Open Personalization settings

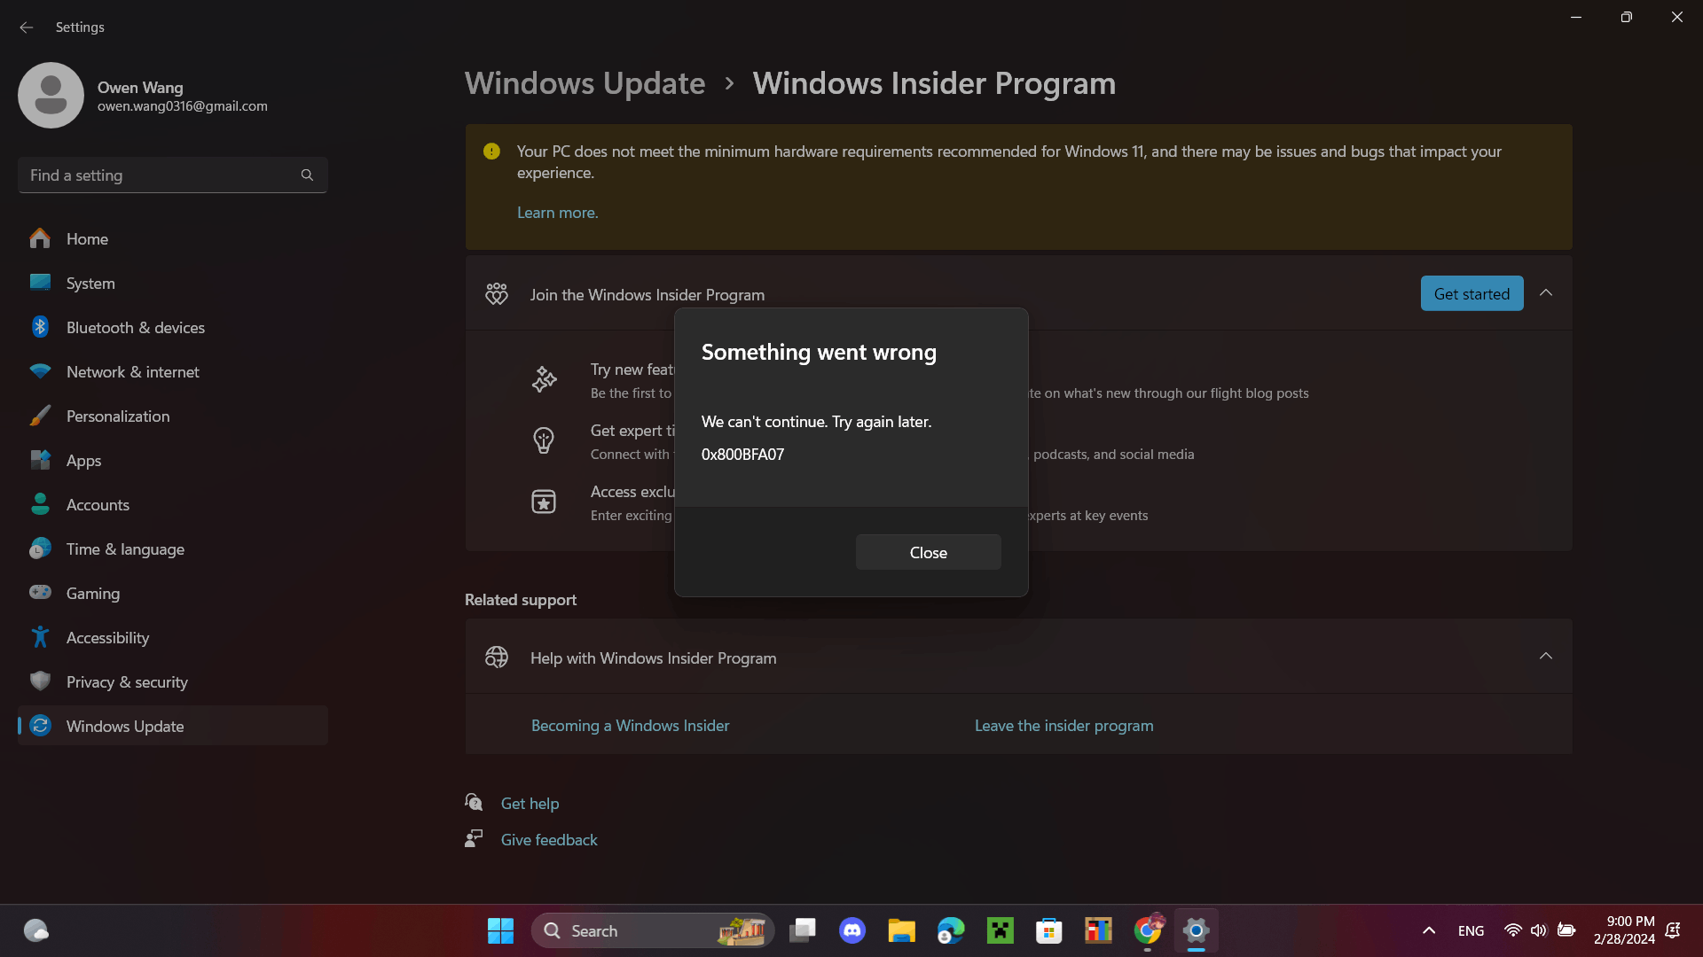click(x=172, y=416)
